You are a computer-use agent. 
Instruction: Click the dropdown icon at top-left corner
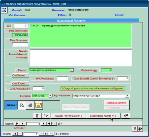[4, 10]
